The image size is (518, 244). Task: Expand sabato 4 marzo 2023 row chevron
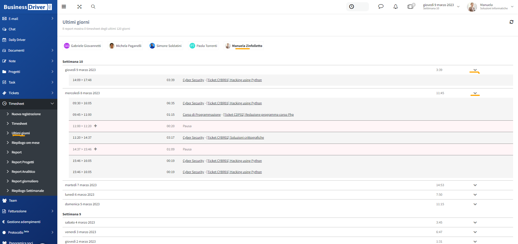click(x=475, y=222)
